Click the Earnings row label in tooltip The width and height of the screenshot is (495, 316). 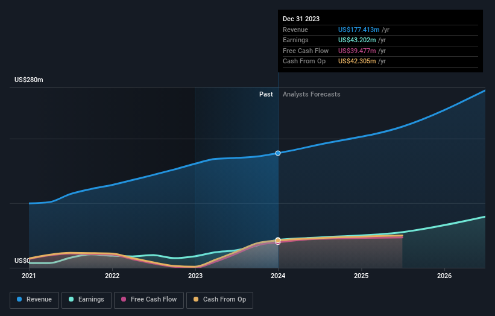pos(295,40)
